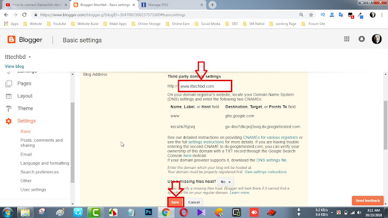Open the missing files host No dropdown
388x218 pixels.
[x=226, y=182]
